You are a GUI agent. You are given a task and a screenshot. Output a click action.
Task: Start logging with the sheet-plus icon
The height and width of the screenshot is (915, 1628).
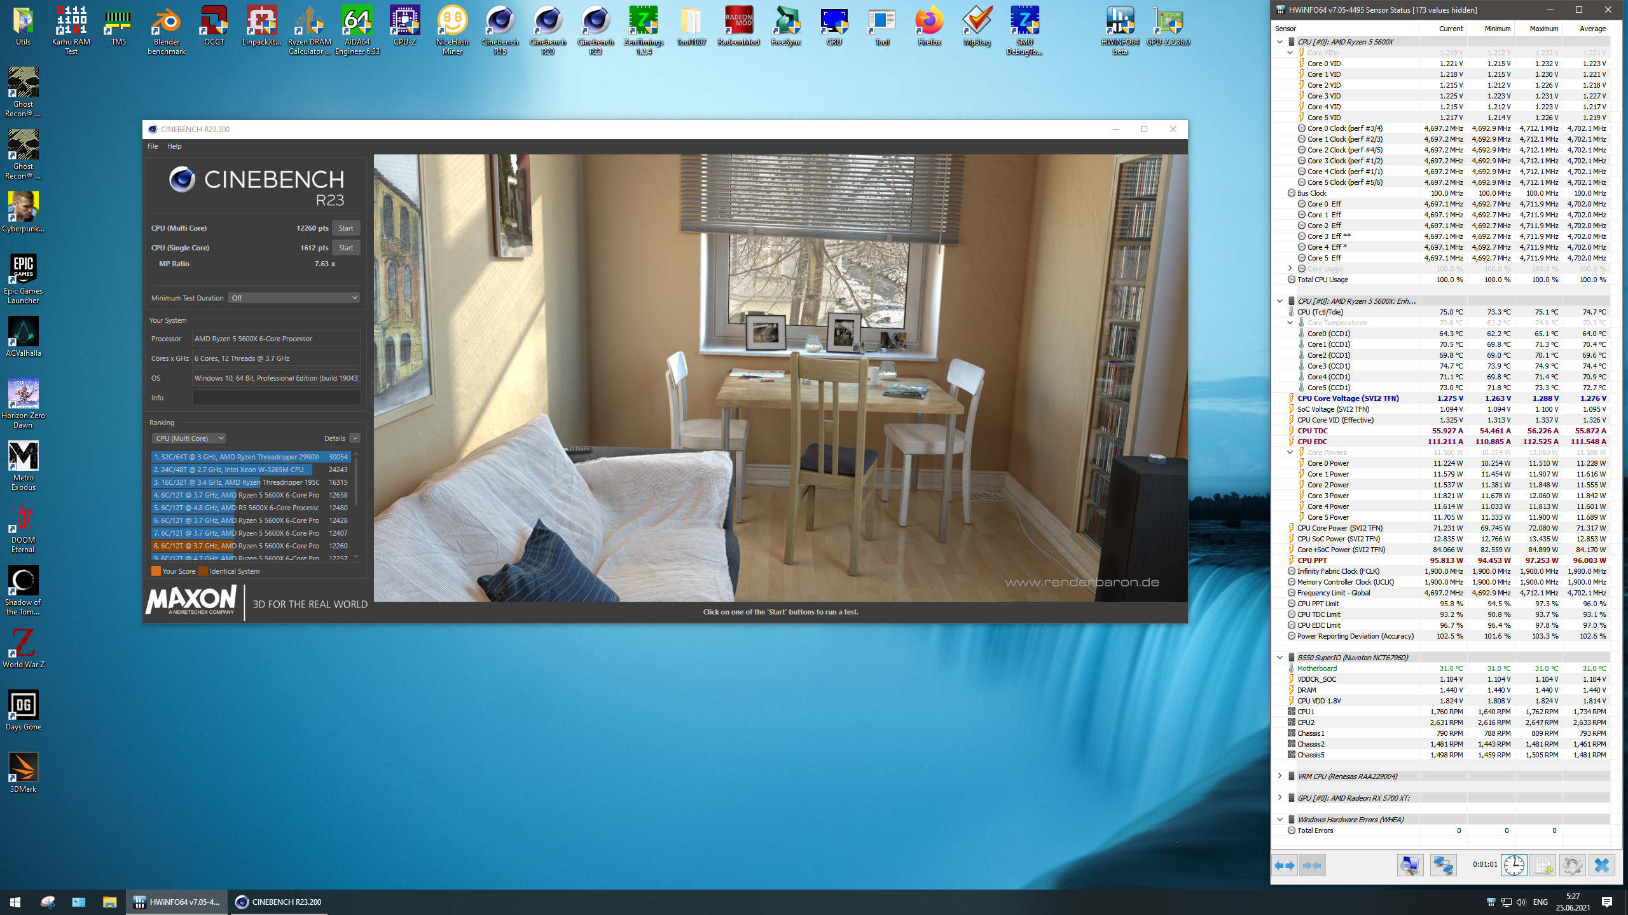click(x=1543, y=865)
